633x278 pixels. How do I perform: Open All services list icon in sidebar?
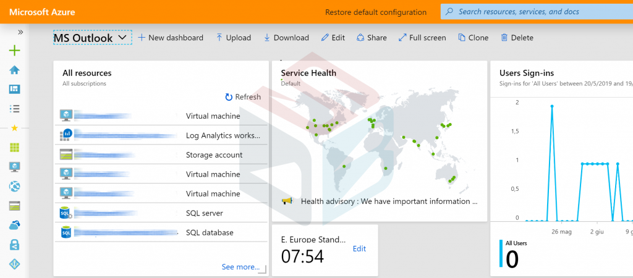[x=15, y=109]
